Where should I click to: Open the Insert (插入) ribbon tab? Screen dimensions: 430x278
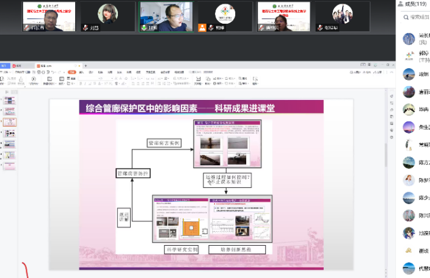81,72
